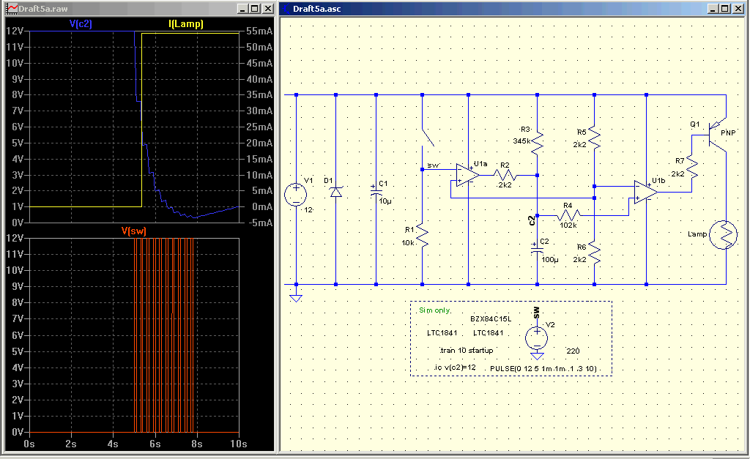Click the 10s time-axis label
The width and height of the screenshot is (750, 459).
pyautogui.click(x=238, y=444)
